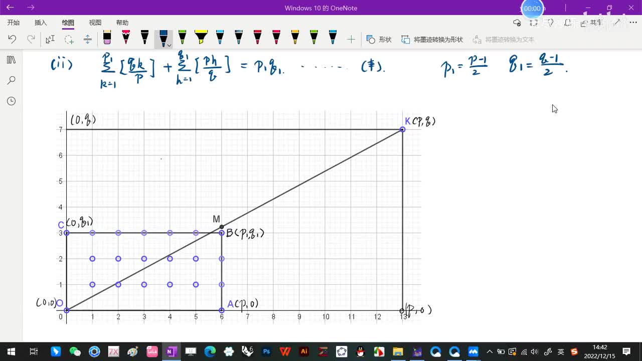This screenshot has width=642, height=361.
Task: Redo the last undone action
Action: tap(31, 39)
